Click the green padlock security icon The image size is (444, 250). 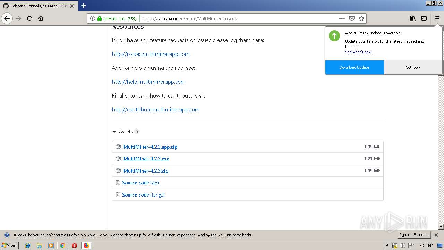pyautogui.click(x=100, y=18)
